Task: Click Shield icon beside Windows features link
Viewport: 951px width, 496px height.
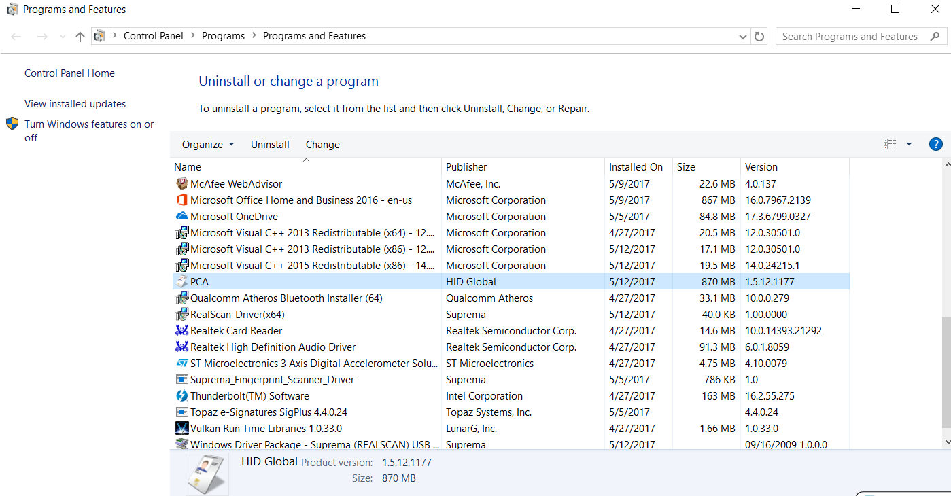Action: point(12,124)
